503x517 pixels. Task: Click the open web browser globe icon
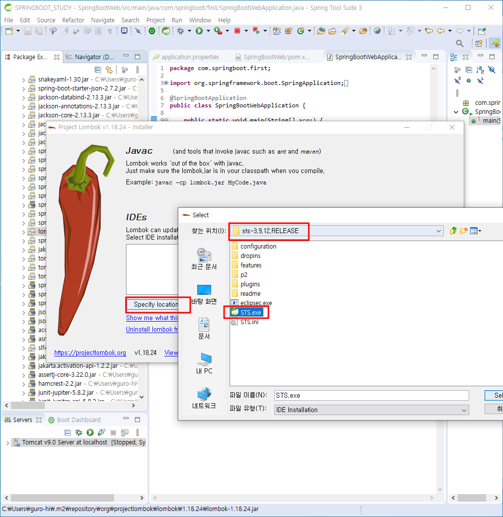pyautogui.click(x=377, y=31)
